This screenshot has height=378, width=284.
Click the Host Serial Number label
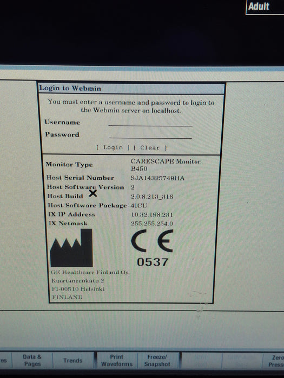tap(80, 178)
